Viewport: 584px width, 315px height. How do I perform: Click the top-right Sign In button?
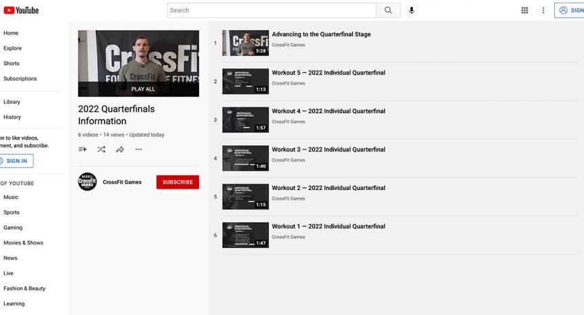point(570,10)
